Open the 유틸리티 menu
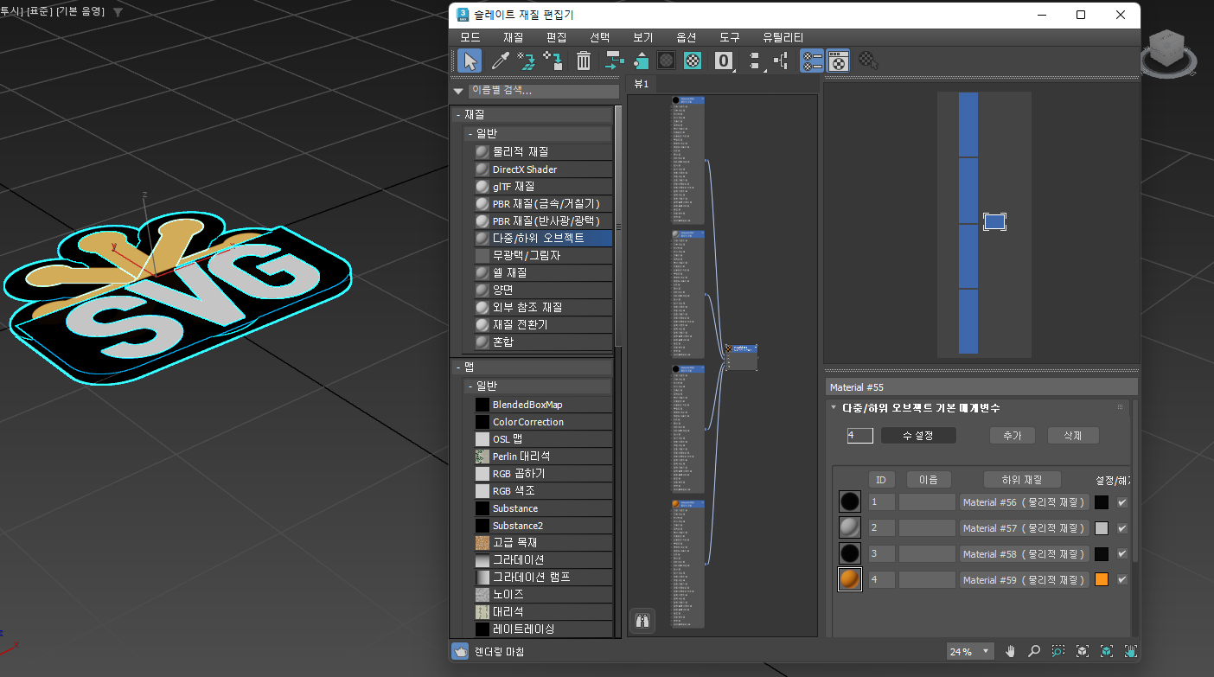Viewport: 1214px width, 677px height. (x=783, y=37)
